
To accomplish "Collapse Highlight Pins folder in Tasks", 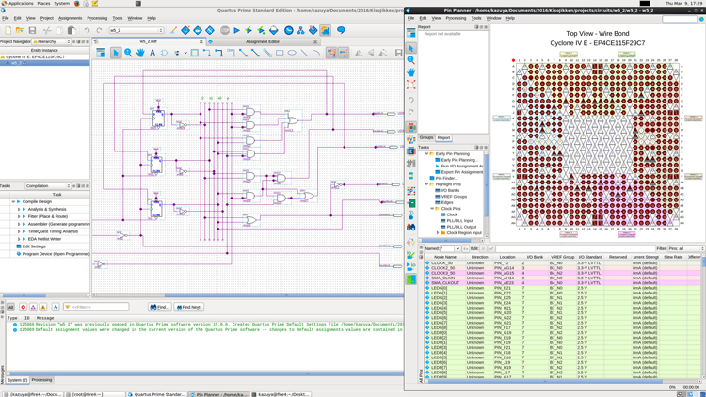I will coord(426,184).
